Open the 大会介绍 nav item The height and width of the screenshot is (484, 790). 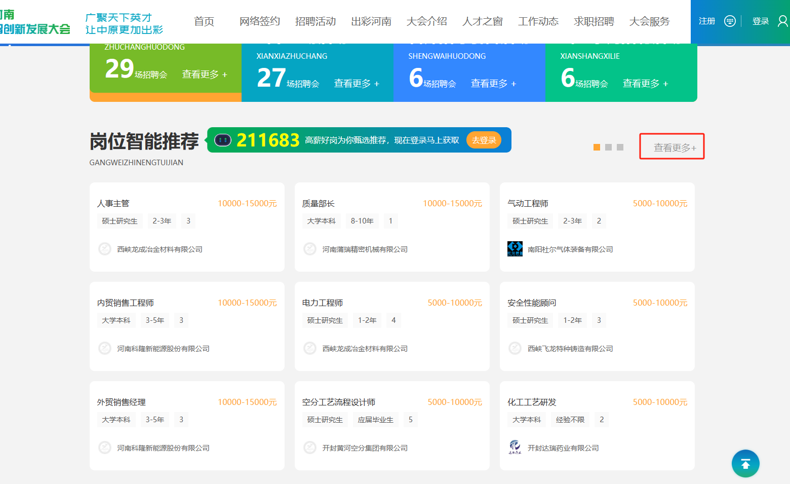427,21
